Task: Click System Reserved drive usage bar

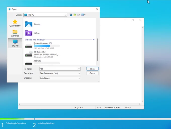Action: (x=47, y=46)
